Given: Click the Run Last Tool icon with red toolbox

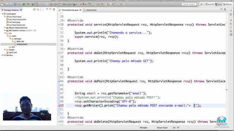Looking at the screenshot, I should (x=74, y=4).
